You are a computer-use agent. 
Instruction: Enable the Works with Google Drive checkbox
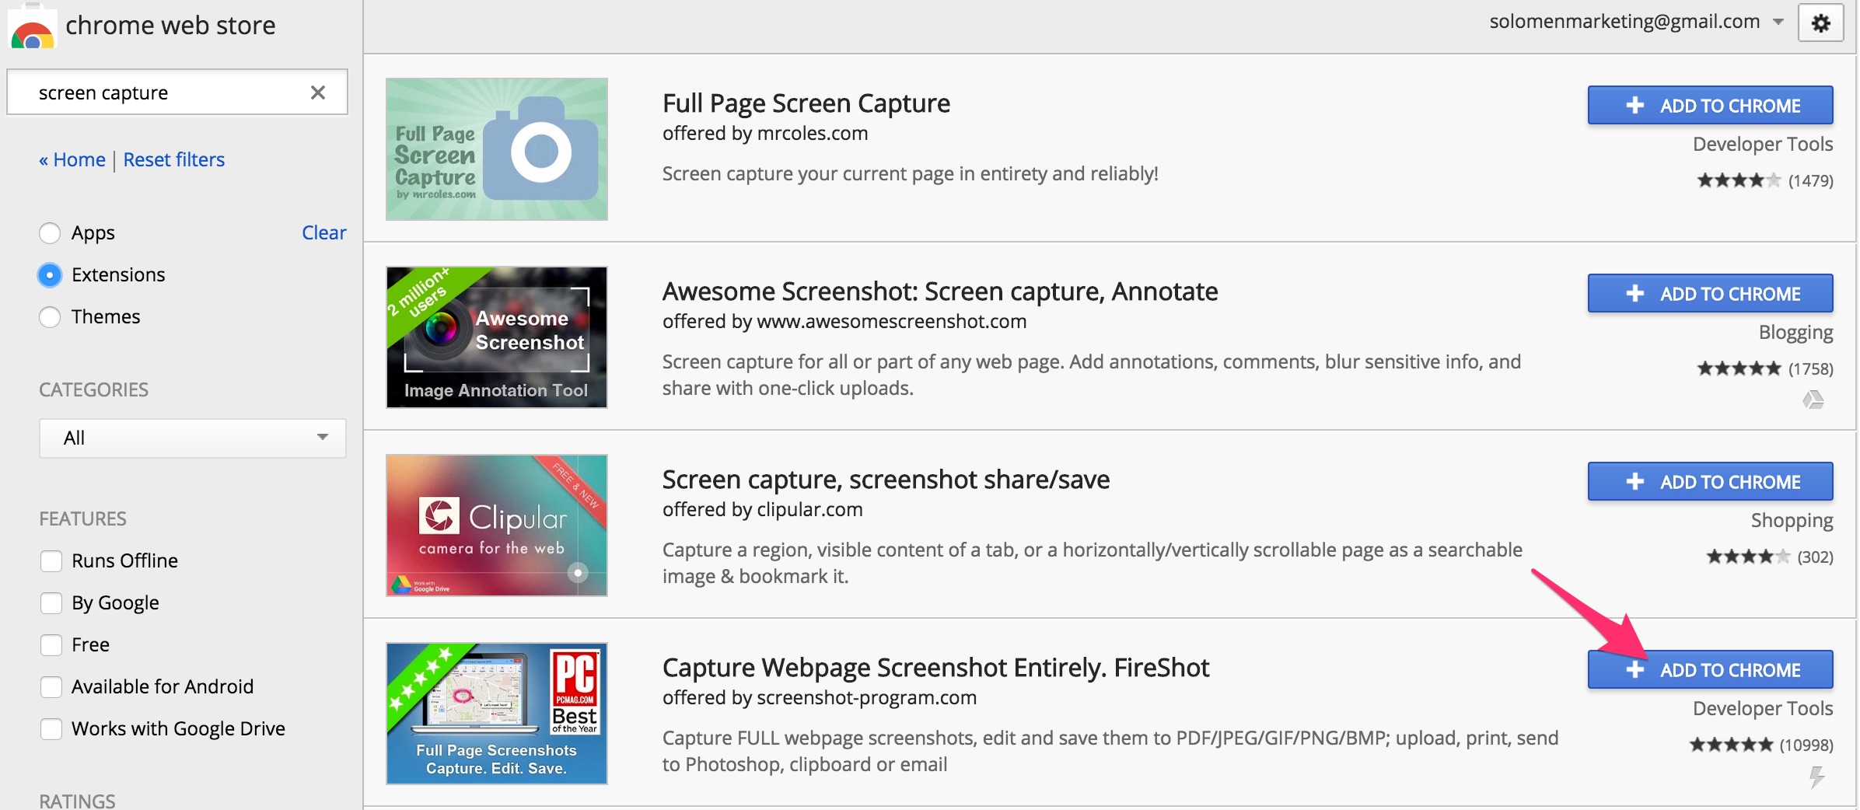(x=51, y=729)
